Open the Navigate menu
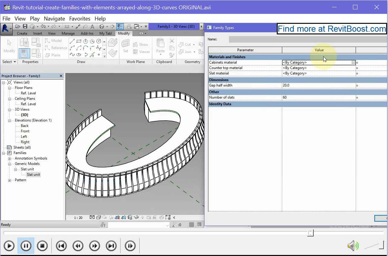Viewport: 388px width, 256px height. 54,19
